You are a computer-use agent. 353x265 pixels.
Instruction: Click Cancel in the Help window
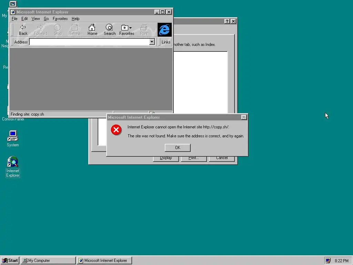coord(222,159)
